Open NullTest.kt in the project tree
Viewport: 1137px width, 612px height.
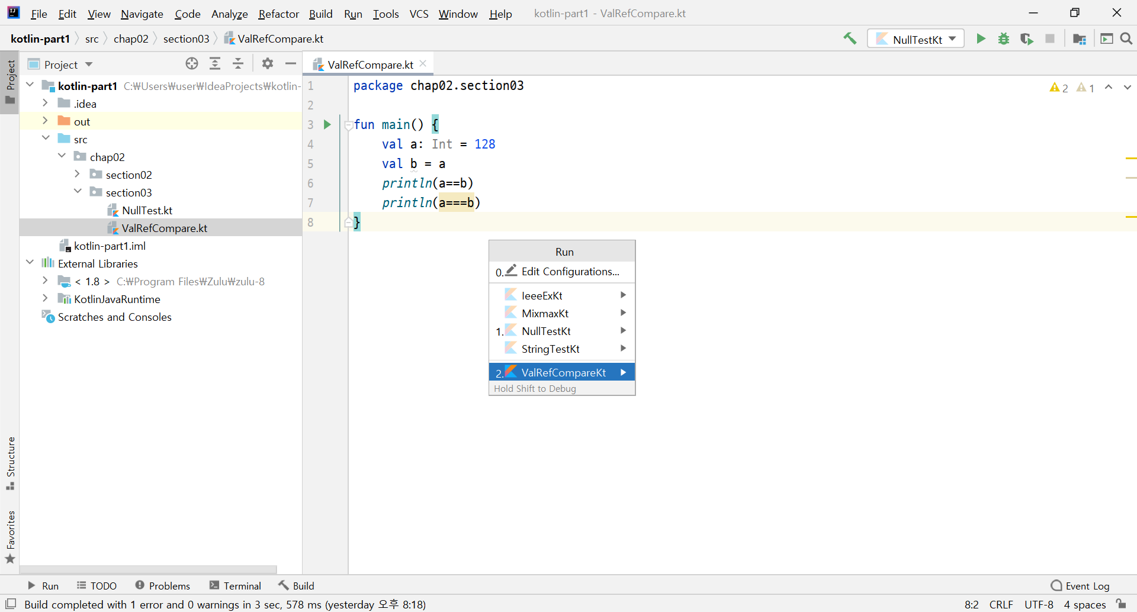(x=147, y=210)
